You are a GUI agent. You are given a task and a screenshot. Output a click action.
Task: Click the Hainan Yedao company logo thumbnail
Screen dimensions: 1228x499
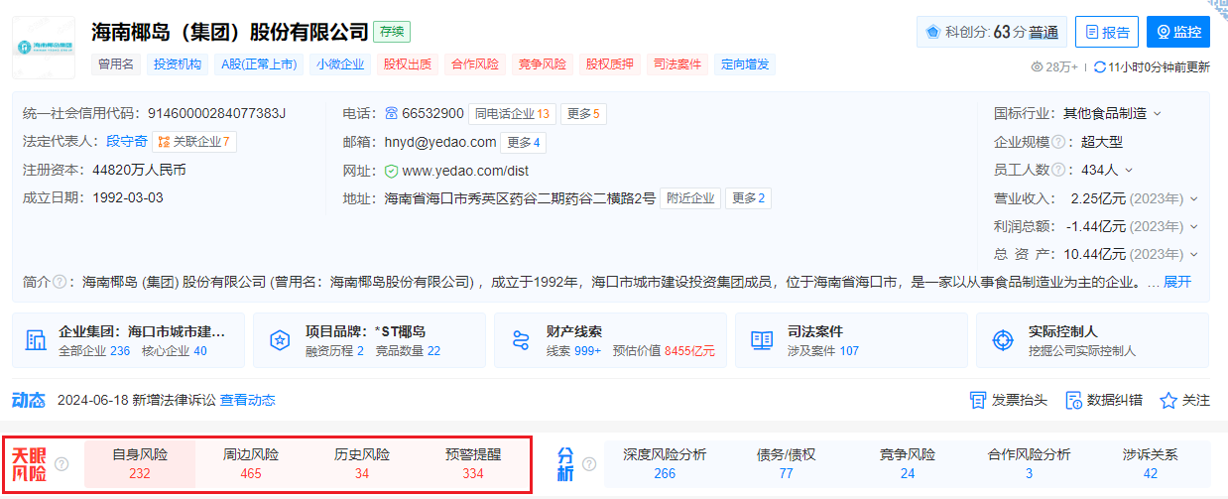pos(44,47)
